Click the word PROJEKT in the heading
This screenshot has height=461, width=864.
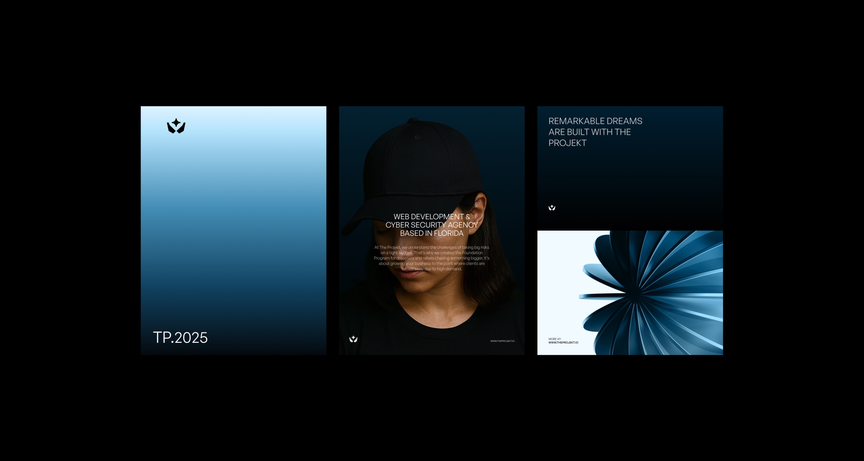pyautogui.click(x=567, y=143)
